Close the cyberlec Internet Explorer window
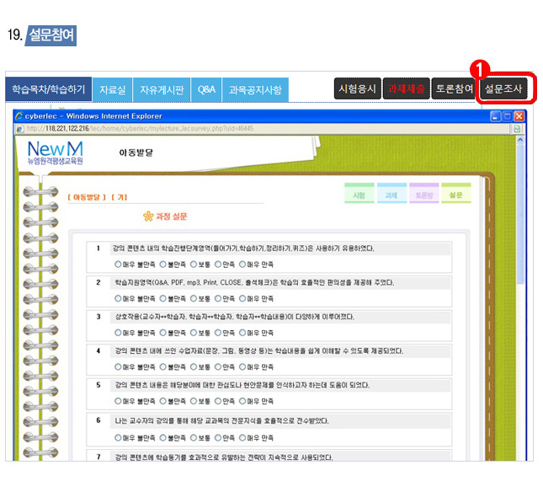The height and width of the screenshot is (497, 543). point(519,115)
